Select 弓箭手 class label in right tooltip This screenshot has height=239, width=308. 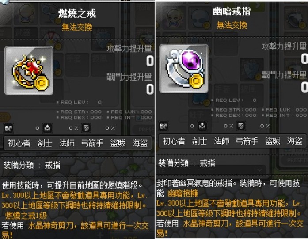pos(247,141)
